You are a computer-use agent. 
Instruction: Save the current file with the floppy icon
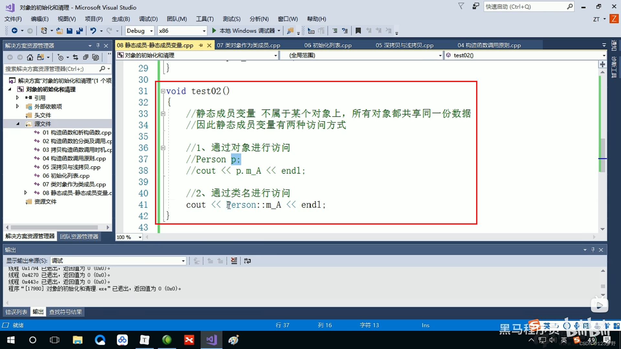(x=69, y=31)
